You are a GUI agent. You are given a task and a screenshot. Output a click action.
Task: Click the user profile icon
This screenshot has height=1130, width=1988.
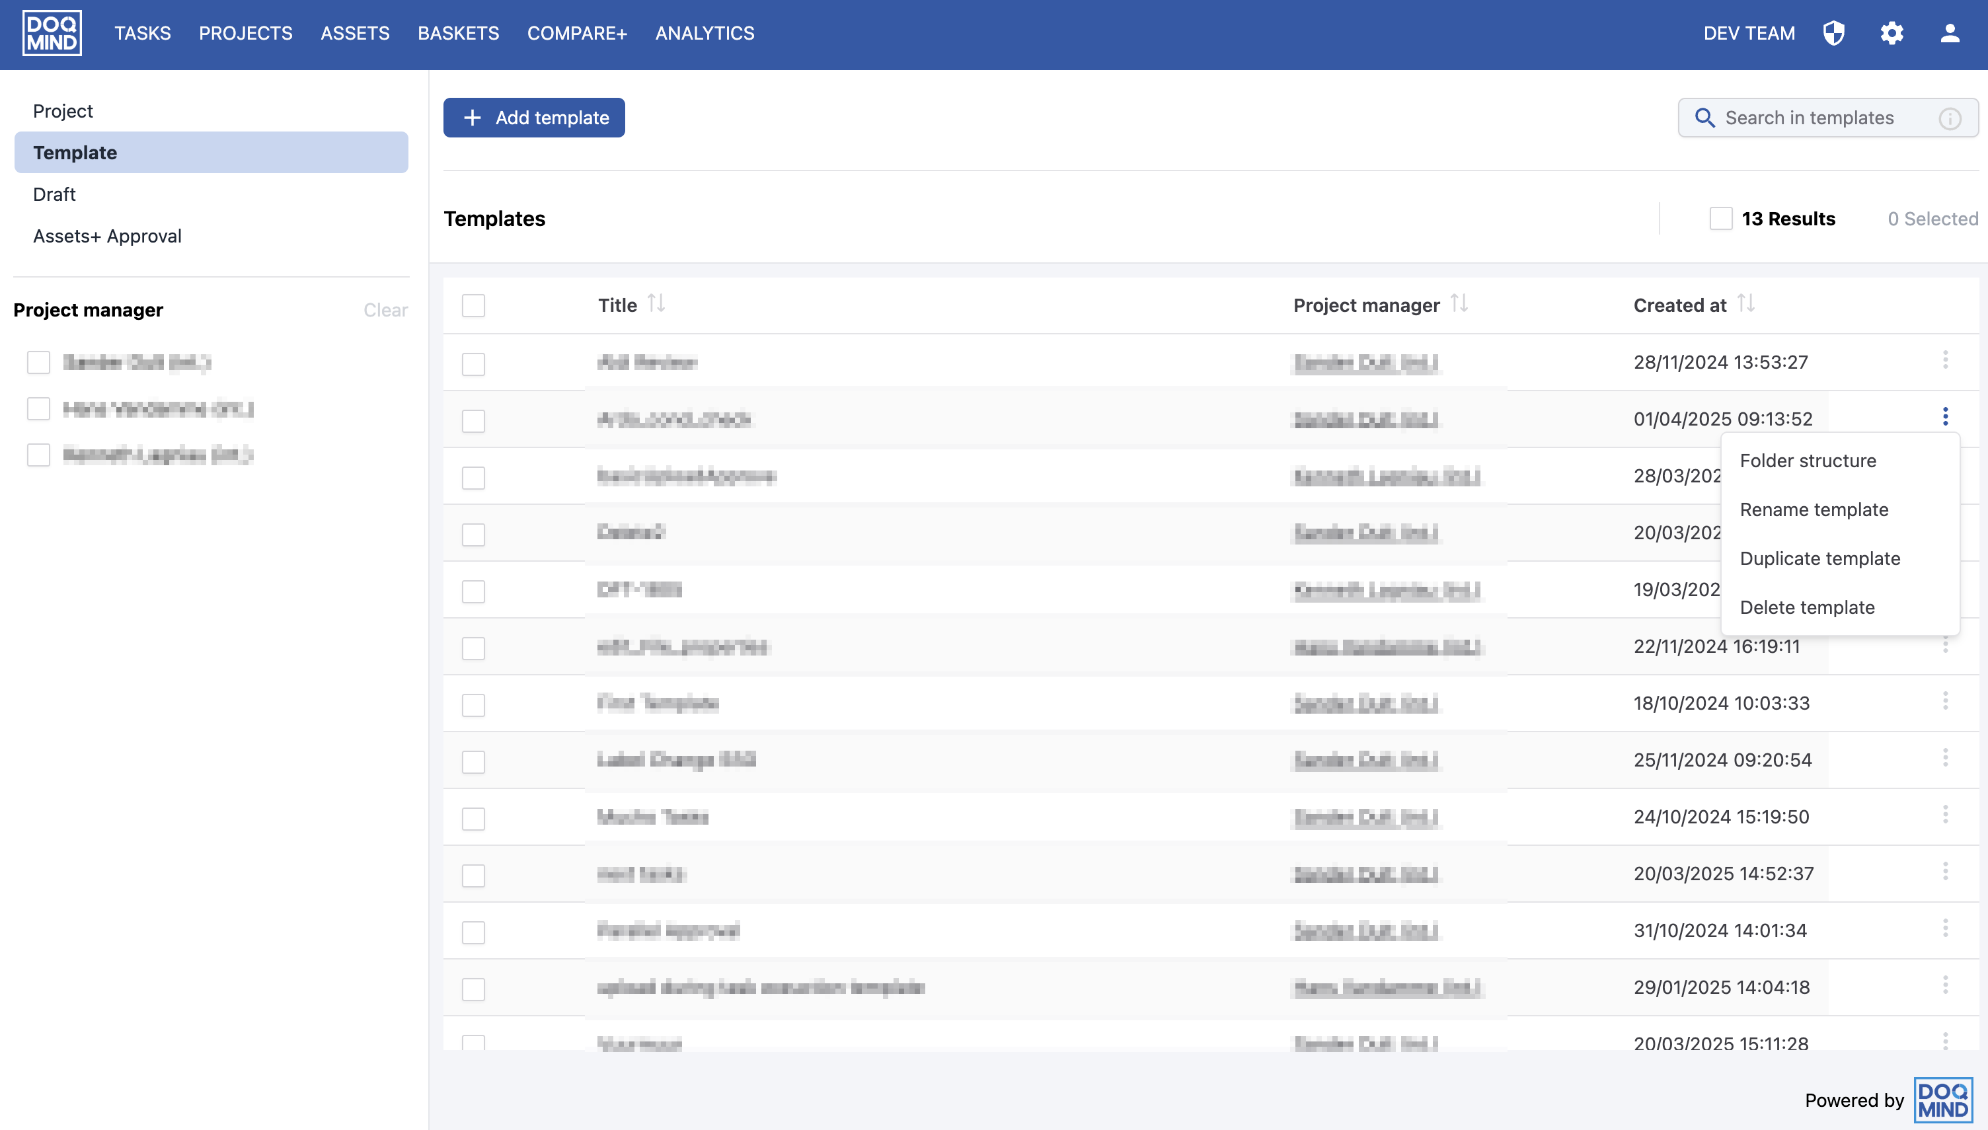point(1949,34)
